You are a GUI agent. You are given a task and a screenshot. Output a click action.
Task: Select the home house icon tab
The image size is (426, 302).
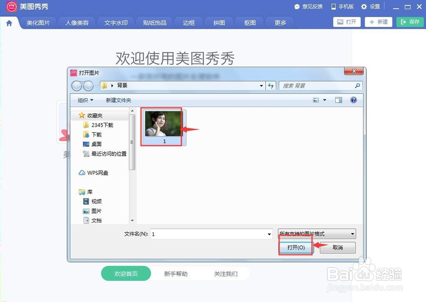click(x=9, y=23)
